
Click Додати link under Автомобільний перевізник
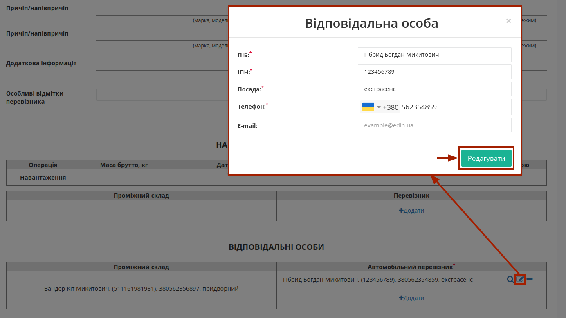(x=411, y=298)
